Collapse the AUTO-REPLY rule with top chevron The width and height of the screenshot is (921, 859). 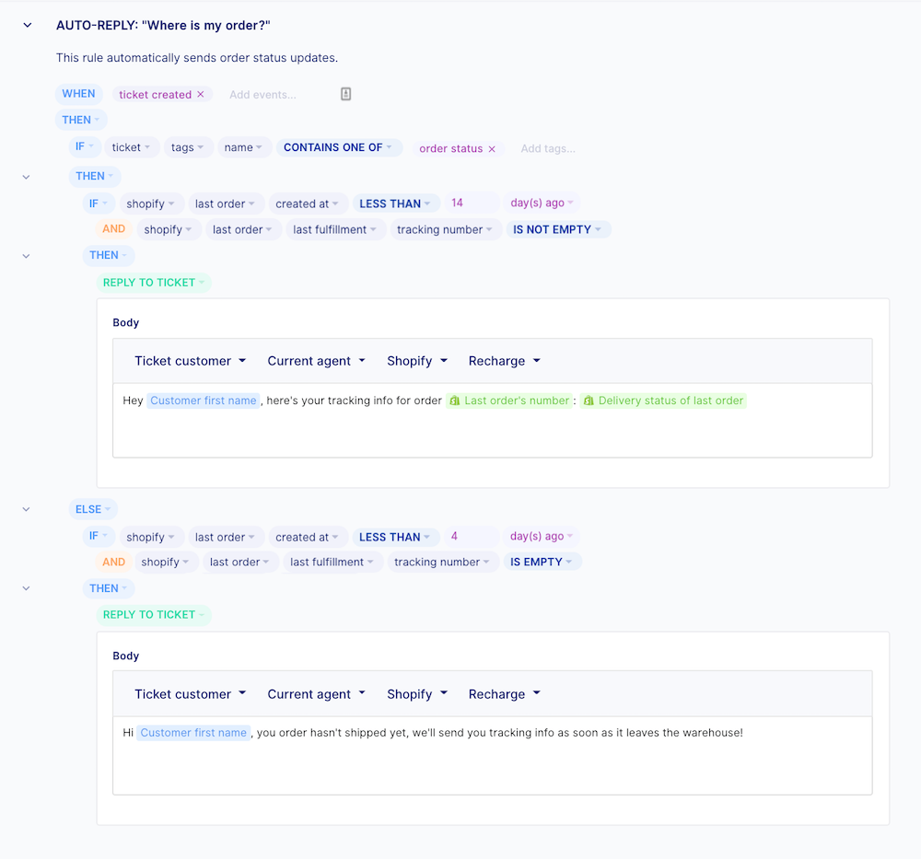pos(28,26)
